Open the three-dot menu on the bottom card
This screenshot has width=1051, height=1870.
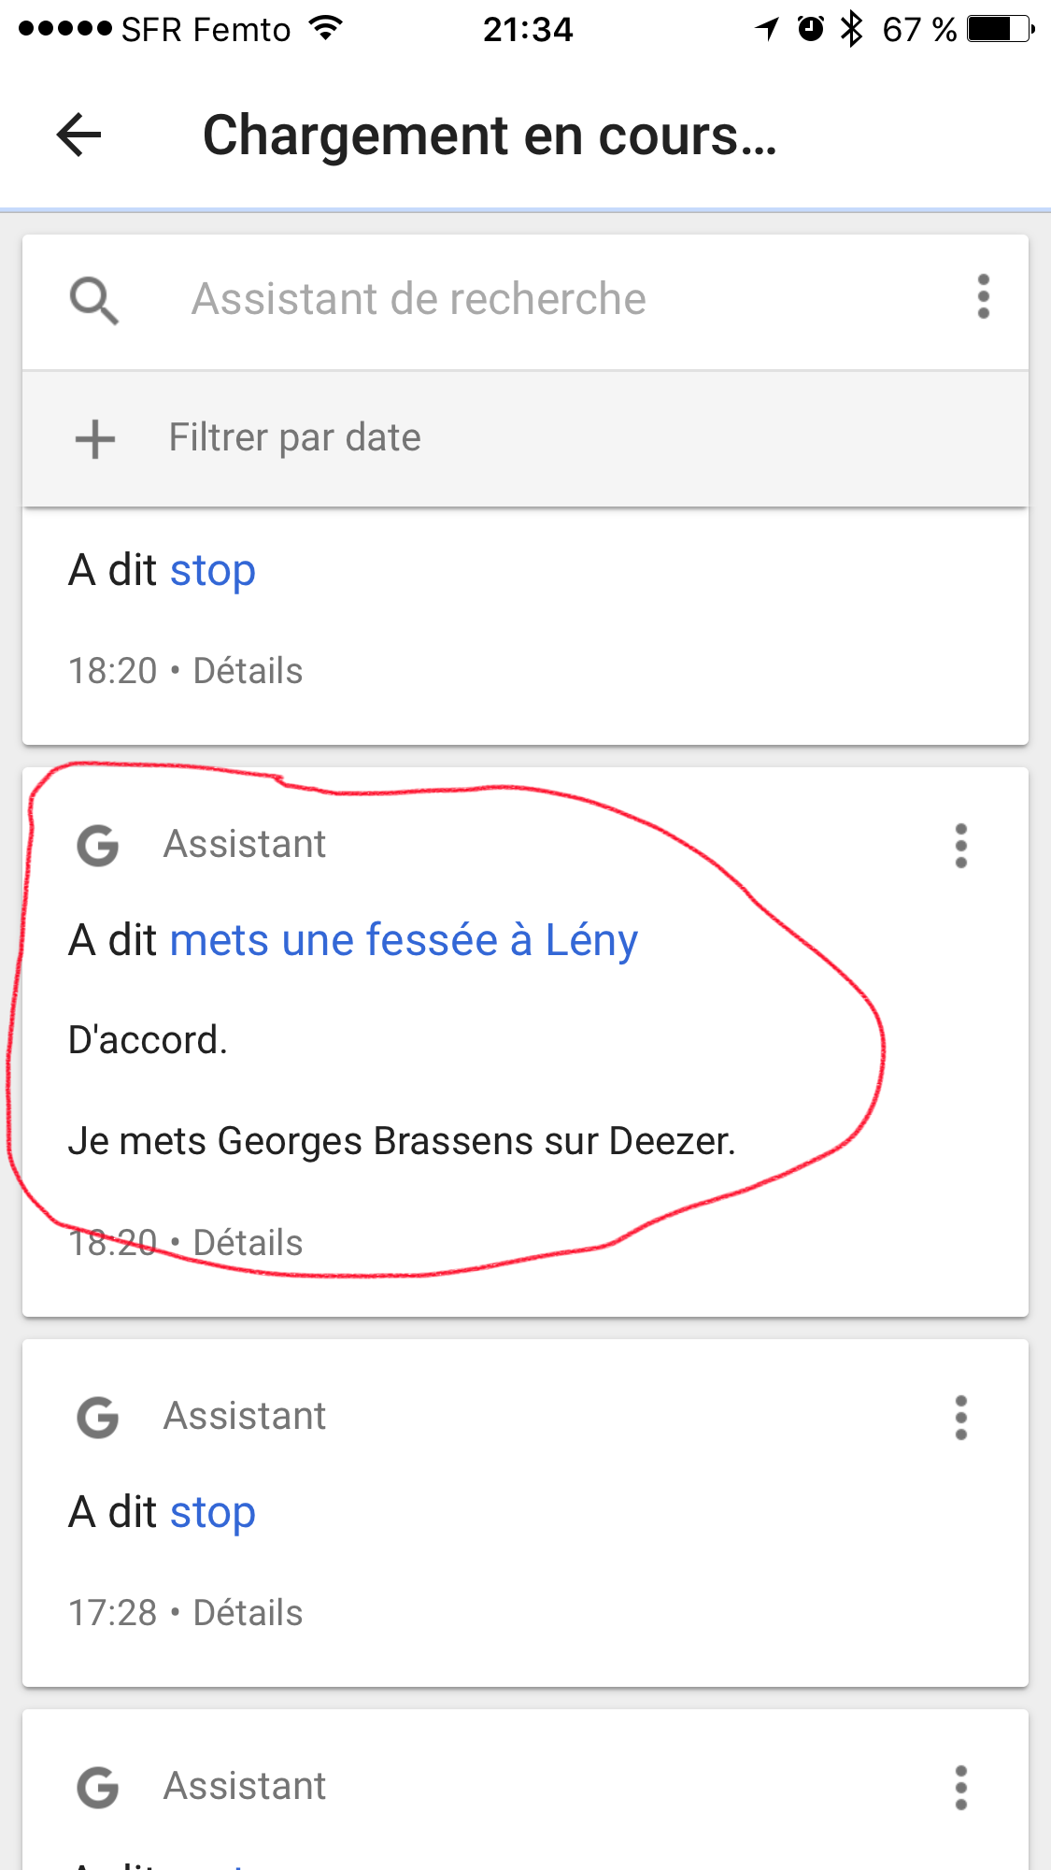tap(960, 1788)
